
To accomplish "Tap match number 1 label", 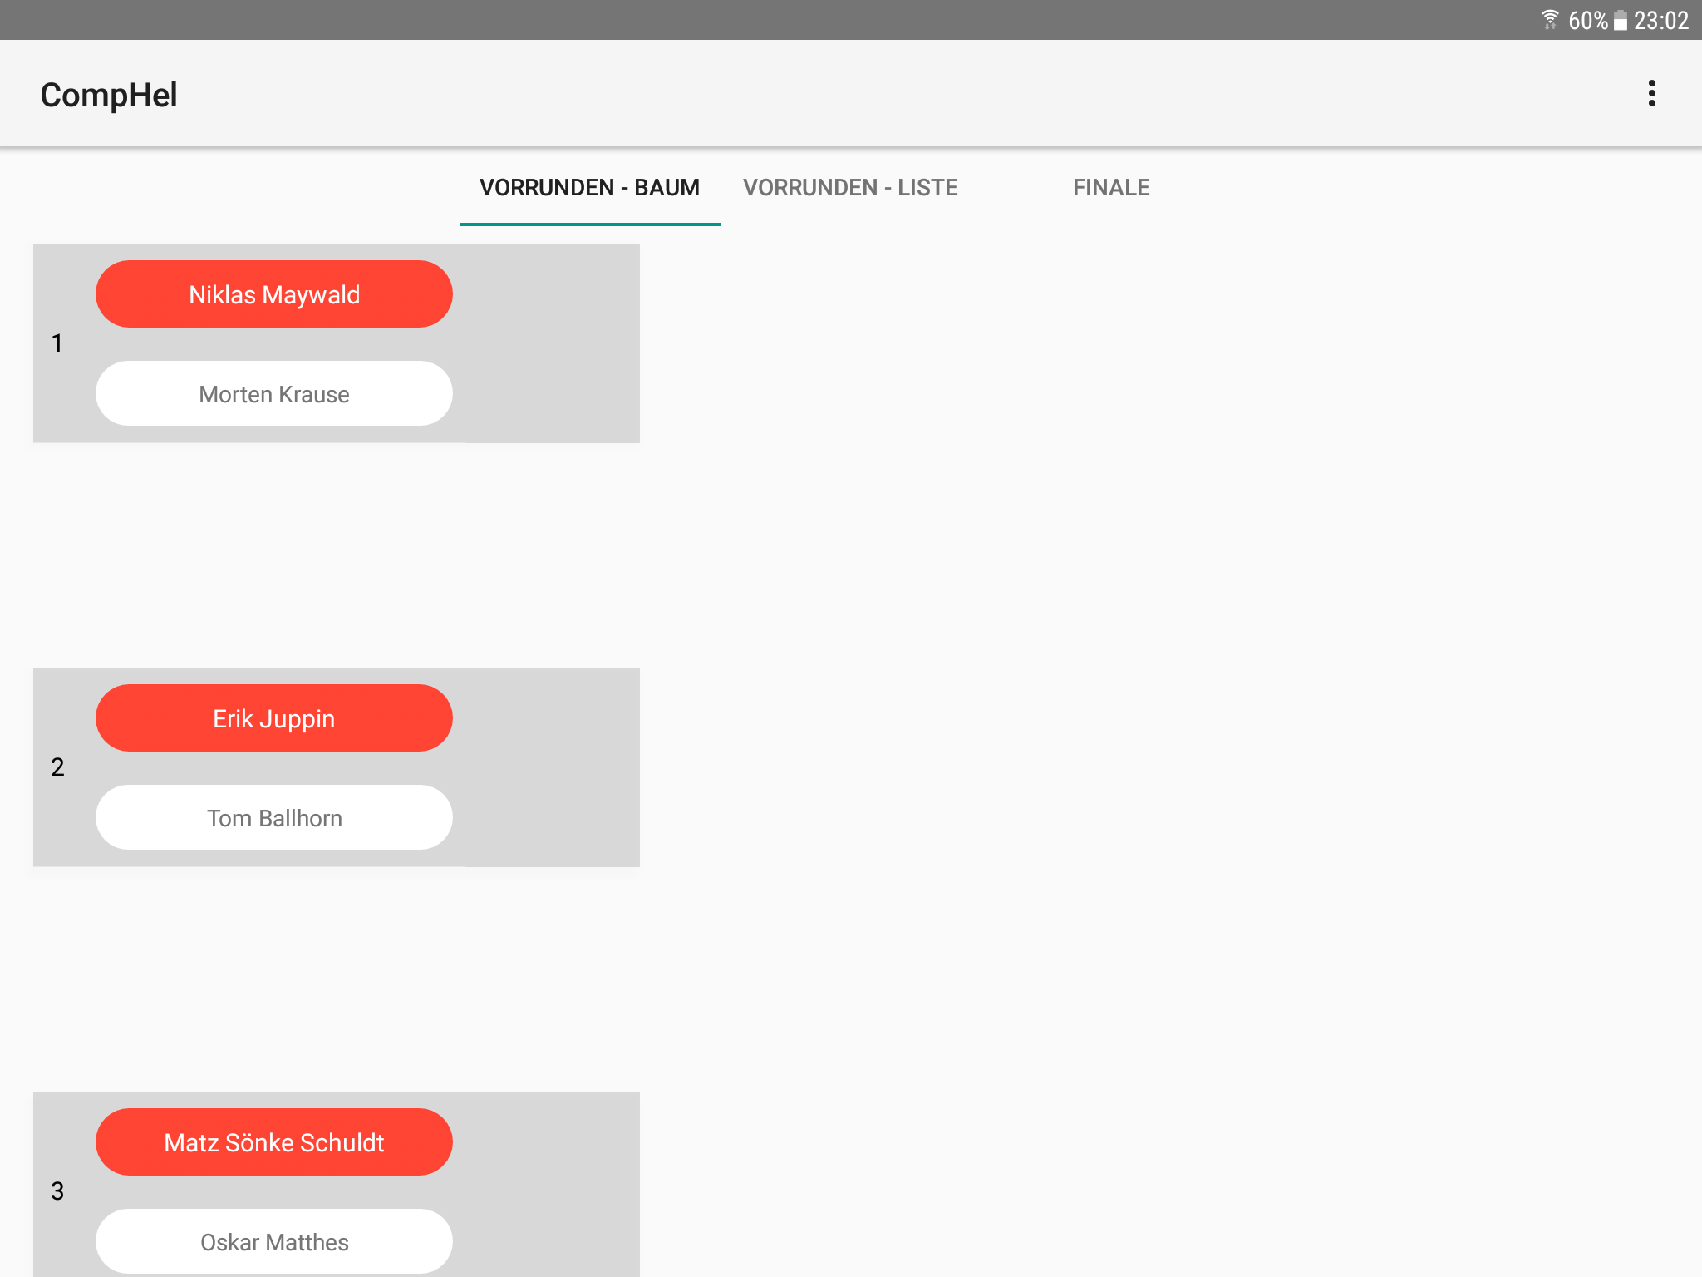I will click(57, 343).
